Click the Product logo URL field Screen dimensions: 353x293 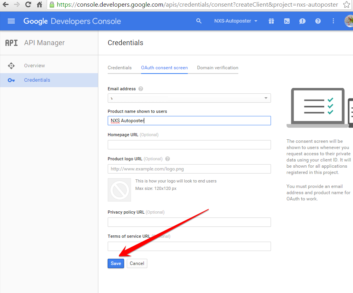tap(189, 169)
